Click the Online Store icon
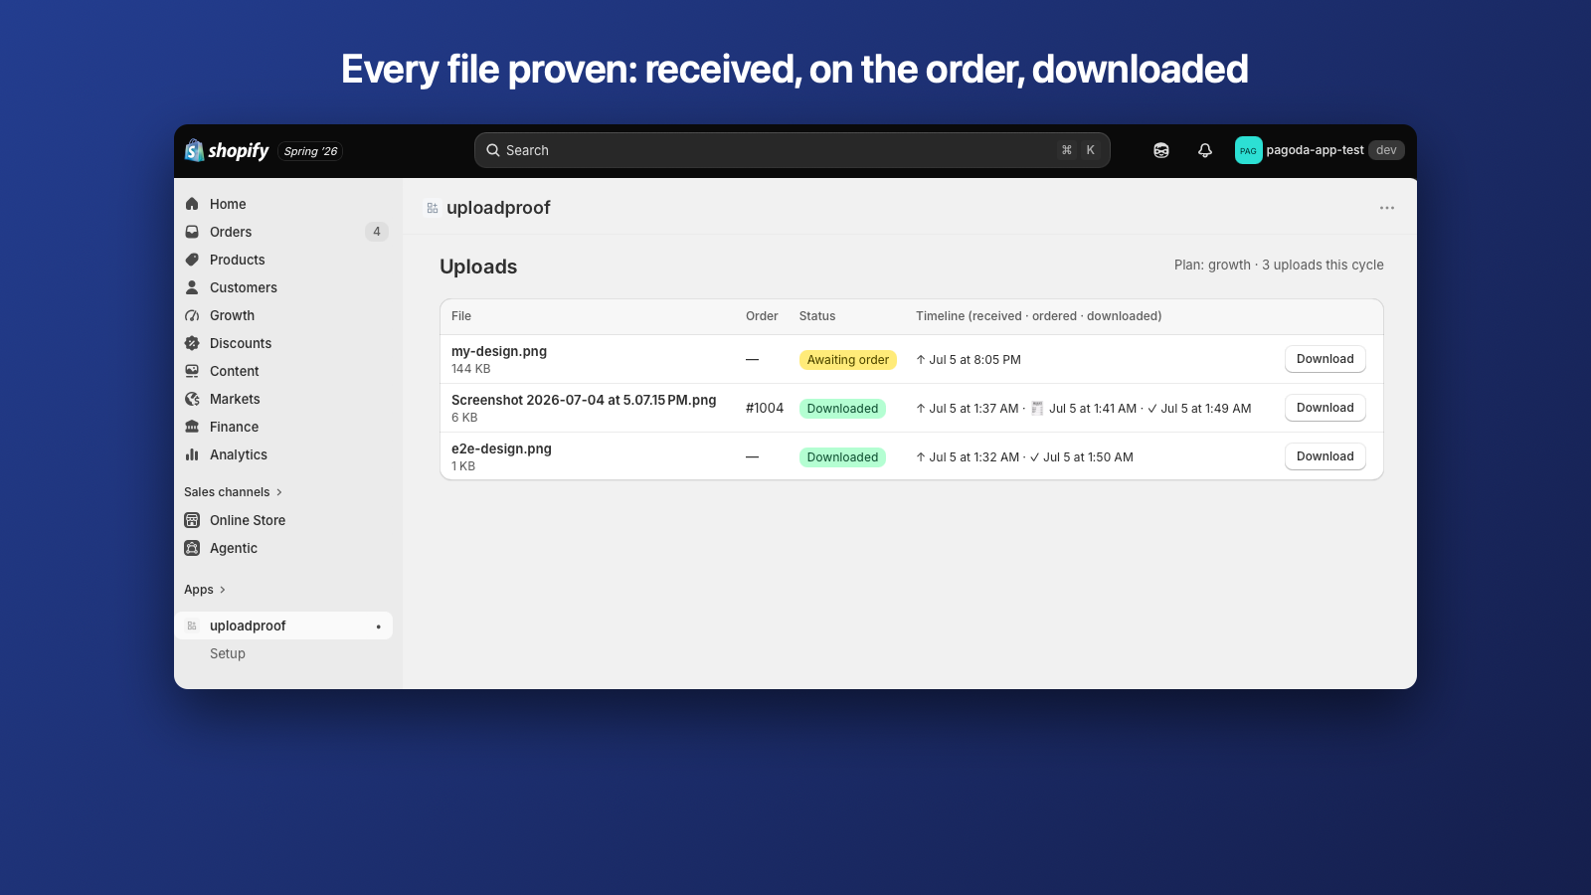This screenshot has width=1591, height=895. point(192,520)
